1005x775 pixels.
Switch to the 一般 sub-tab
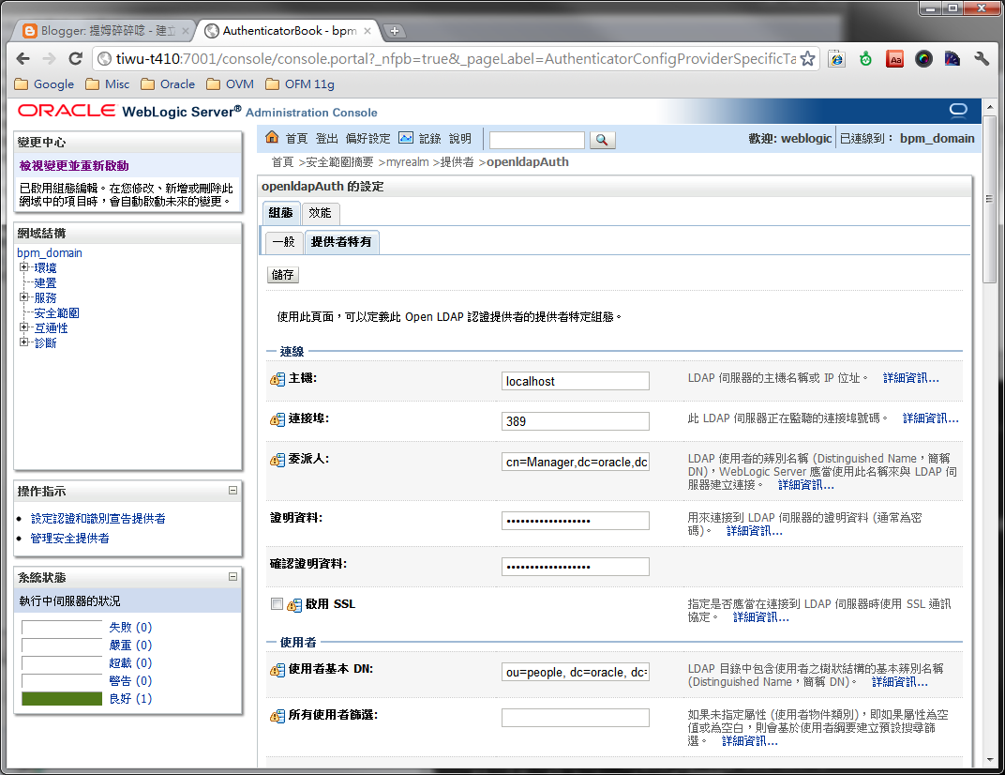tap(284, 242)
